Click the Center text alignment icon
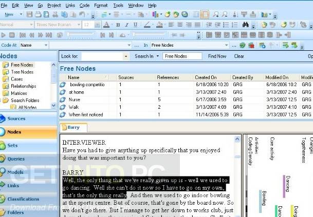This screenshot has width=313, height=217. pos(180,25)
